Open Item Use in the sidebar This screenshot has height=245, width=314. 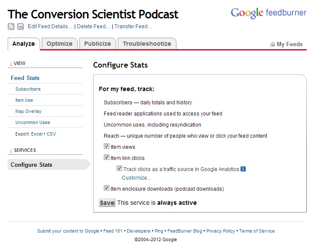24,100
